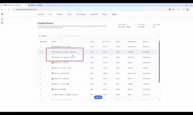Click the column settings icon right of search
Viewport: 193px width, 115px height.
[x=158, y=36]
